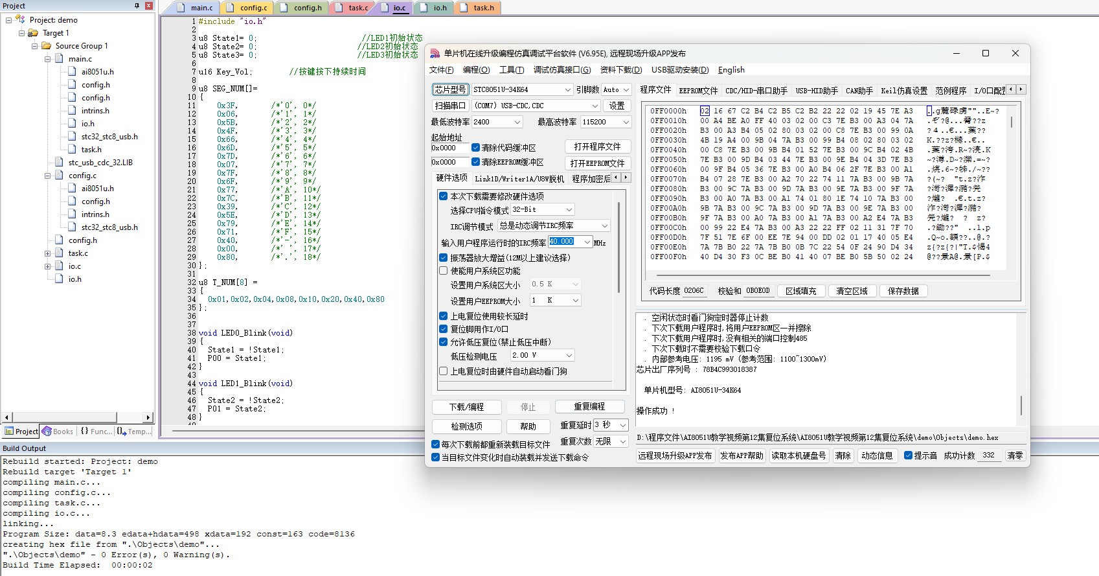Toggle 清除EEPROM缓冲区 checkbox
This screenshot has height=576, width=1099.
point(475,162)
